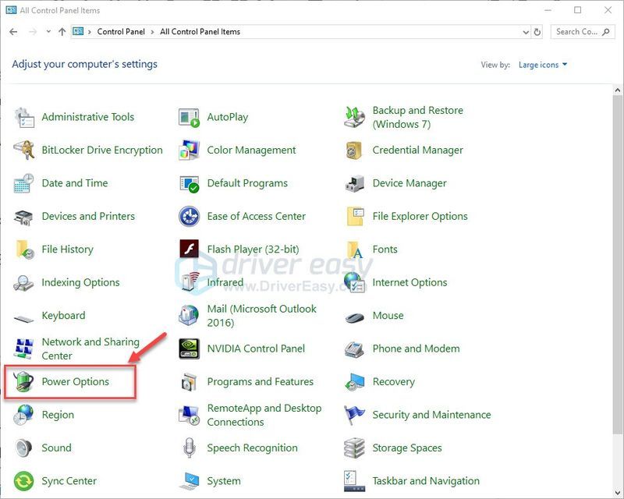Screen dimensions: 624x499
Task: Open the Security and Maintenance flag icon
Action: [354, 415]
